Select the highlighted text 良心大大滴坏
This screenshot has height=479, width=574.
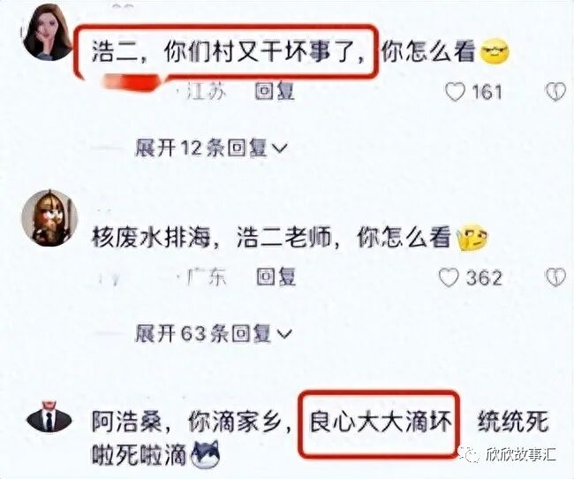point(380,422)
